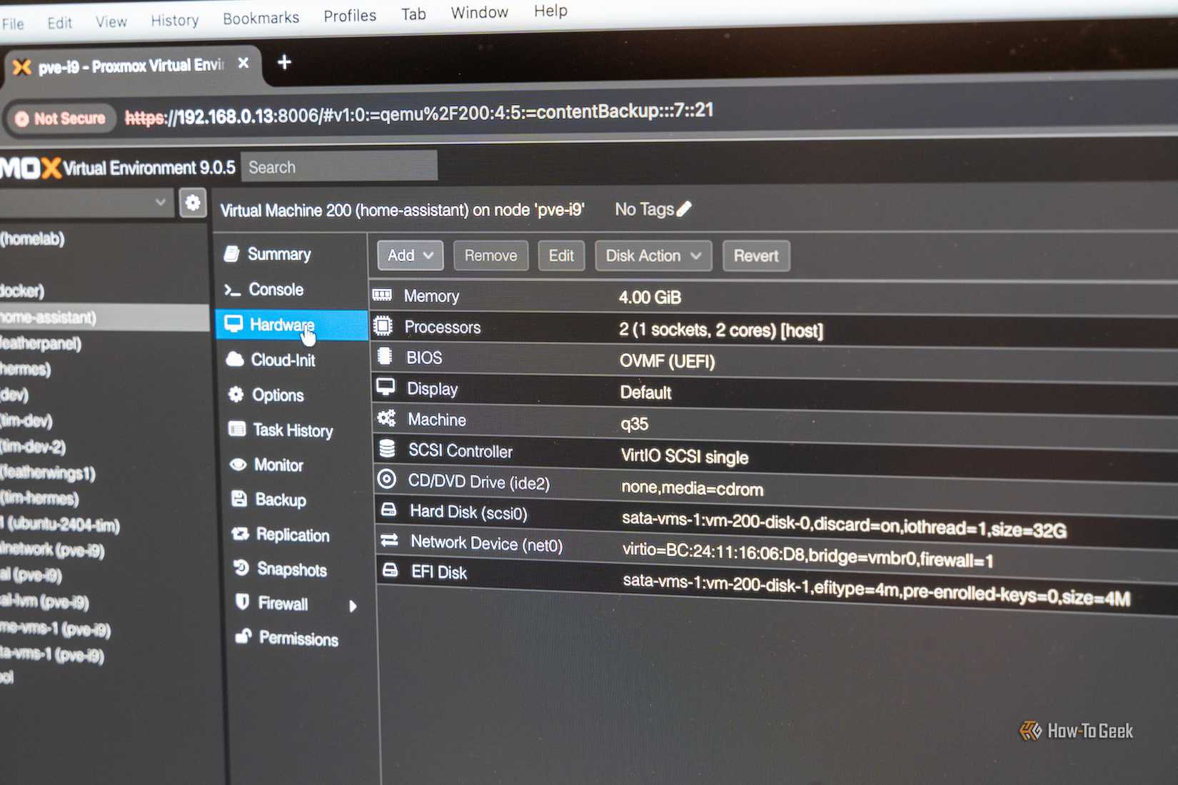Open the Add hardware dropdown
This screenshot has width=1178, height=785.
pos(410,255)
